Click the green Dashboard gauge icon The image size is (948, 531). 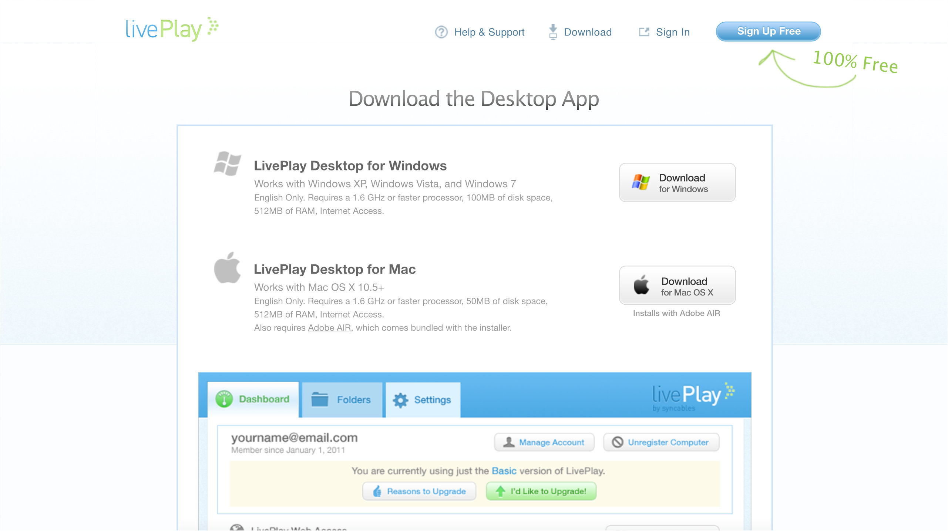[224, 399]
